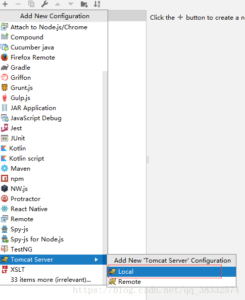Click the Sort Configurations alphabetically icon
The height and width of the screenshot is (300, 245).
pos(97,4)
